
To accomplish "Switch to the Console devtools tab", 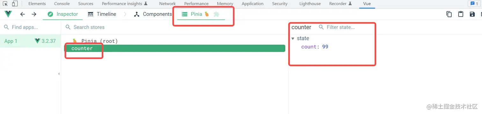I will click(62, 4).
